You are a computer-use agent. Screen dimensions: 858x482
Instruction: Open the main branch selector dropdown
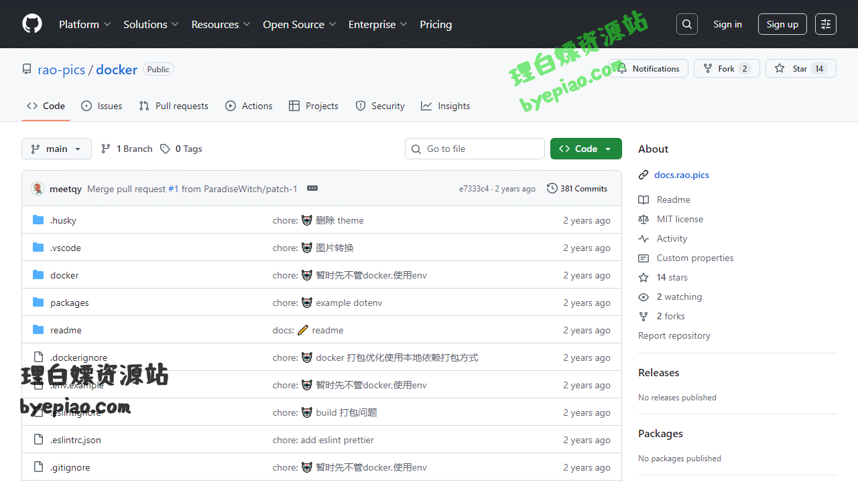[56, 149]
